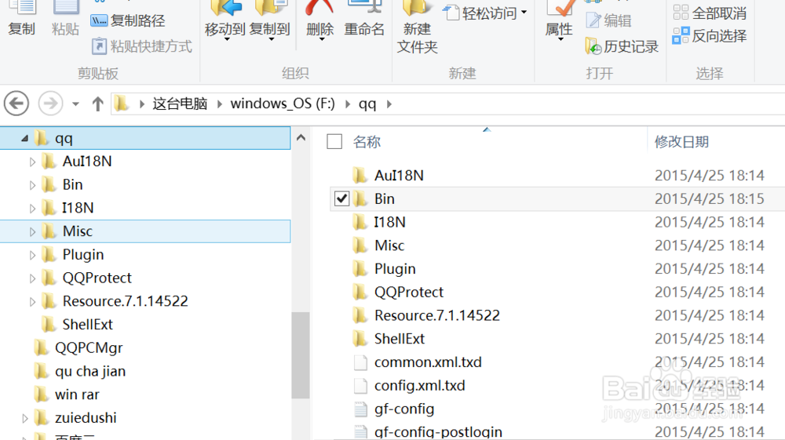Toggle the select-all checkbox beside 名称

(334, 141)
